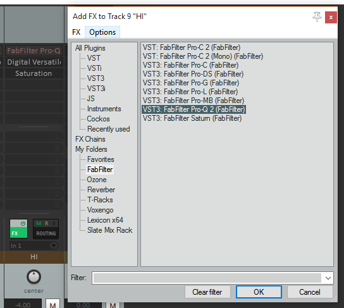Open Slate Mix Rack folder
344x308 pixels.
point(109,230)
